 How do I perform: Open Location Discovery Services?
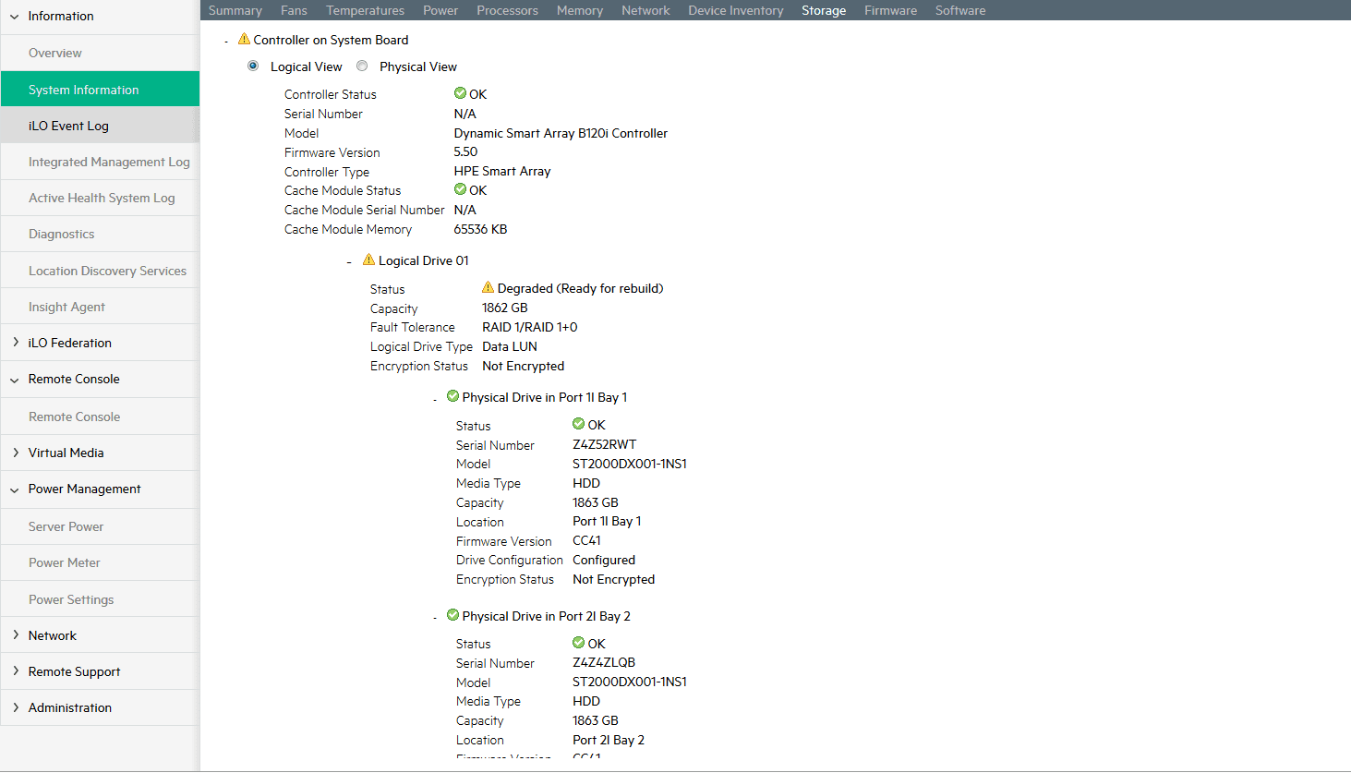(100, 271)
